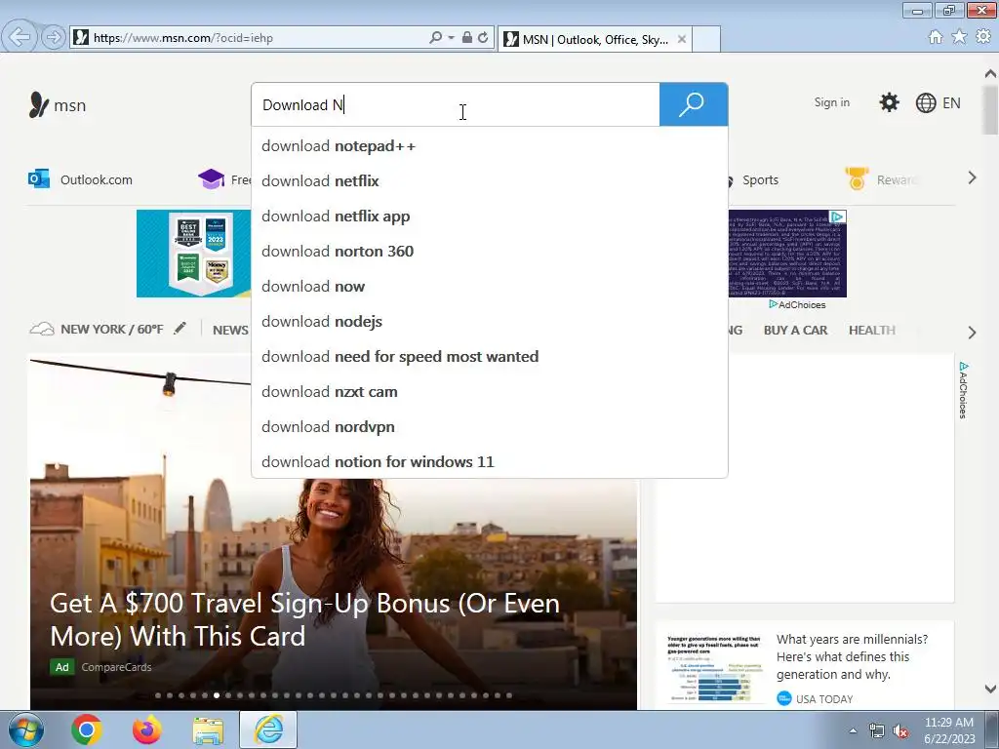The image size is (999, 749).
Task: Click the Outlook.com envelope icon
Action: tap(39, 179)
